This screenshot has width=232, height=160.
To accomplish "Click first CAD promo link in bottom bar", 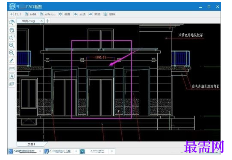I will click(x=23, y=151).
